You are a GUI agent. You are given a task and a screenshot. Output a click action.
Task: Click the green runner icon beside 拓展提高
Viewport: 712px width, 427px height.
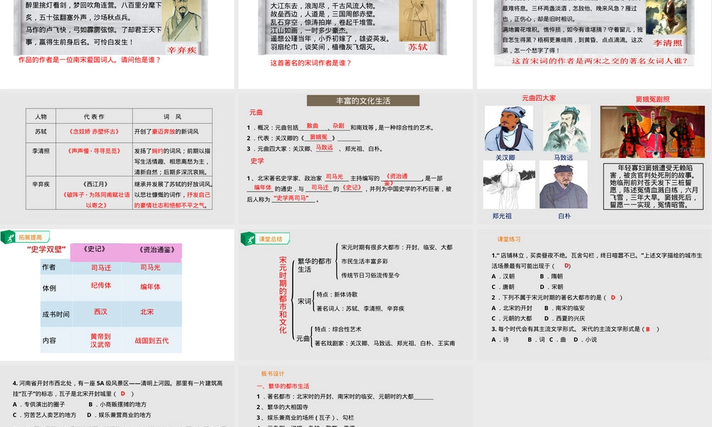tap(8, 237)
